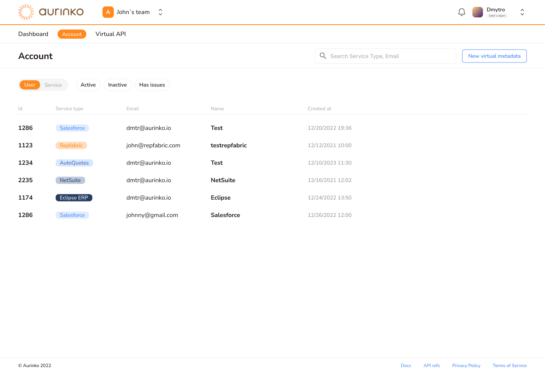Enable the Active filter
The image size is (545, 375).
(88, 85)
